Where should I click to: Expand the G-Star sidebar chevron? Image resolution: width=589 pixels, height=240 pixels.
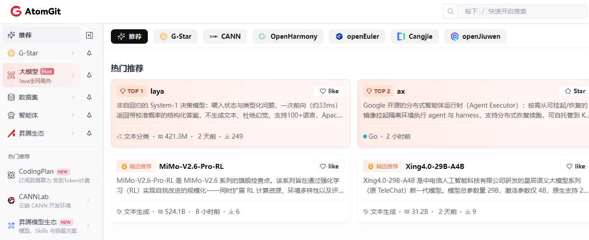pyautogui.click(x=73, y=53)
